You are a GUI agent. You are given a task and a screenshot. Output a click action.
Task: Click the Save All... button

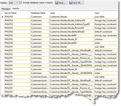(x=76, y=3)
